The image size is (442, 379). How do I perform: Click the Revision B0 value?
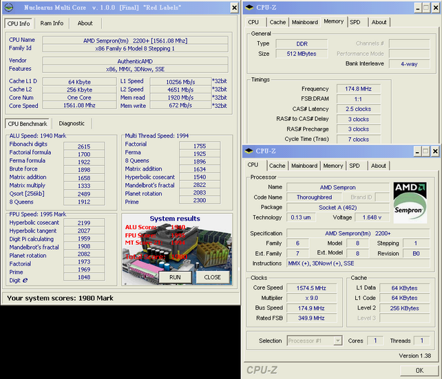coord(416,253)
